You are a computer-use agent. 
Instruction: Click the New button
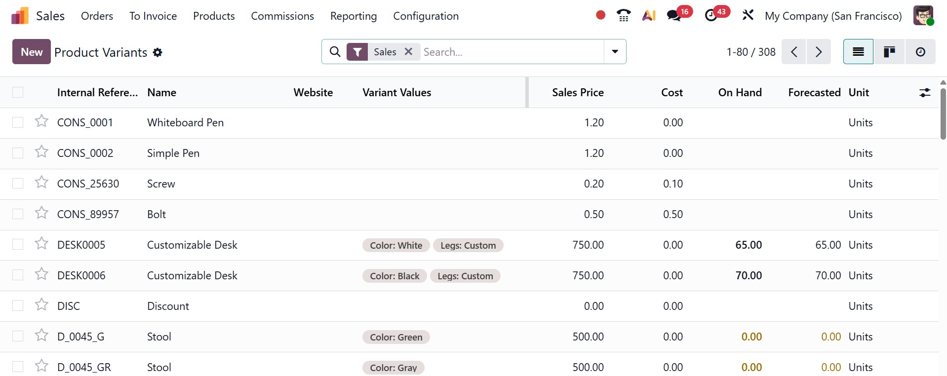pos(32,52)
